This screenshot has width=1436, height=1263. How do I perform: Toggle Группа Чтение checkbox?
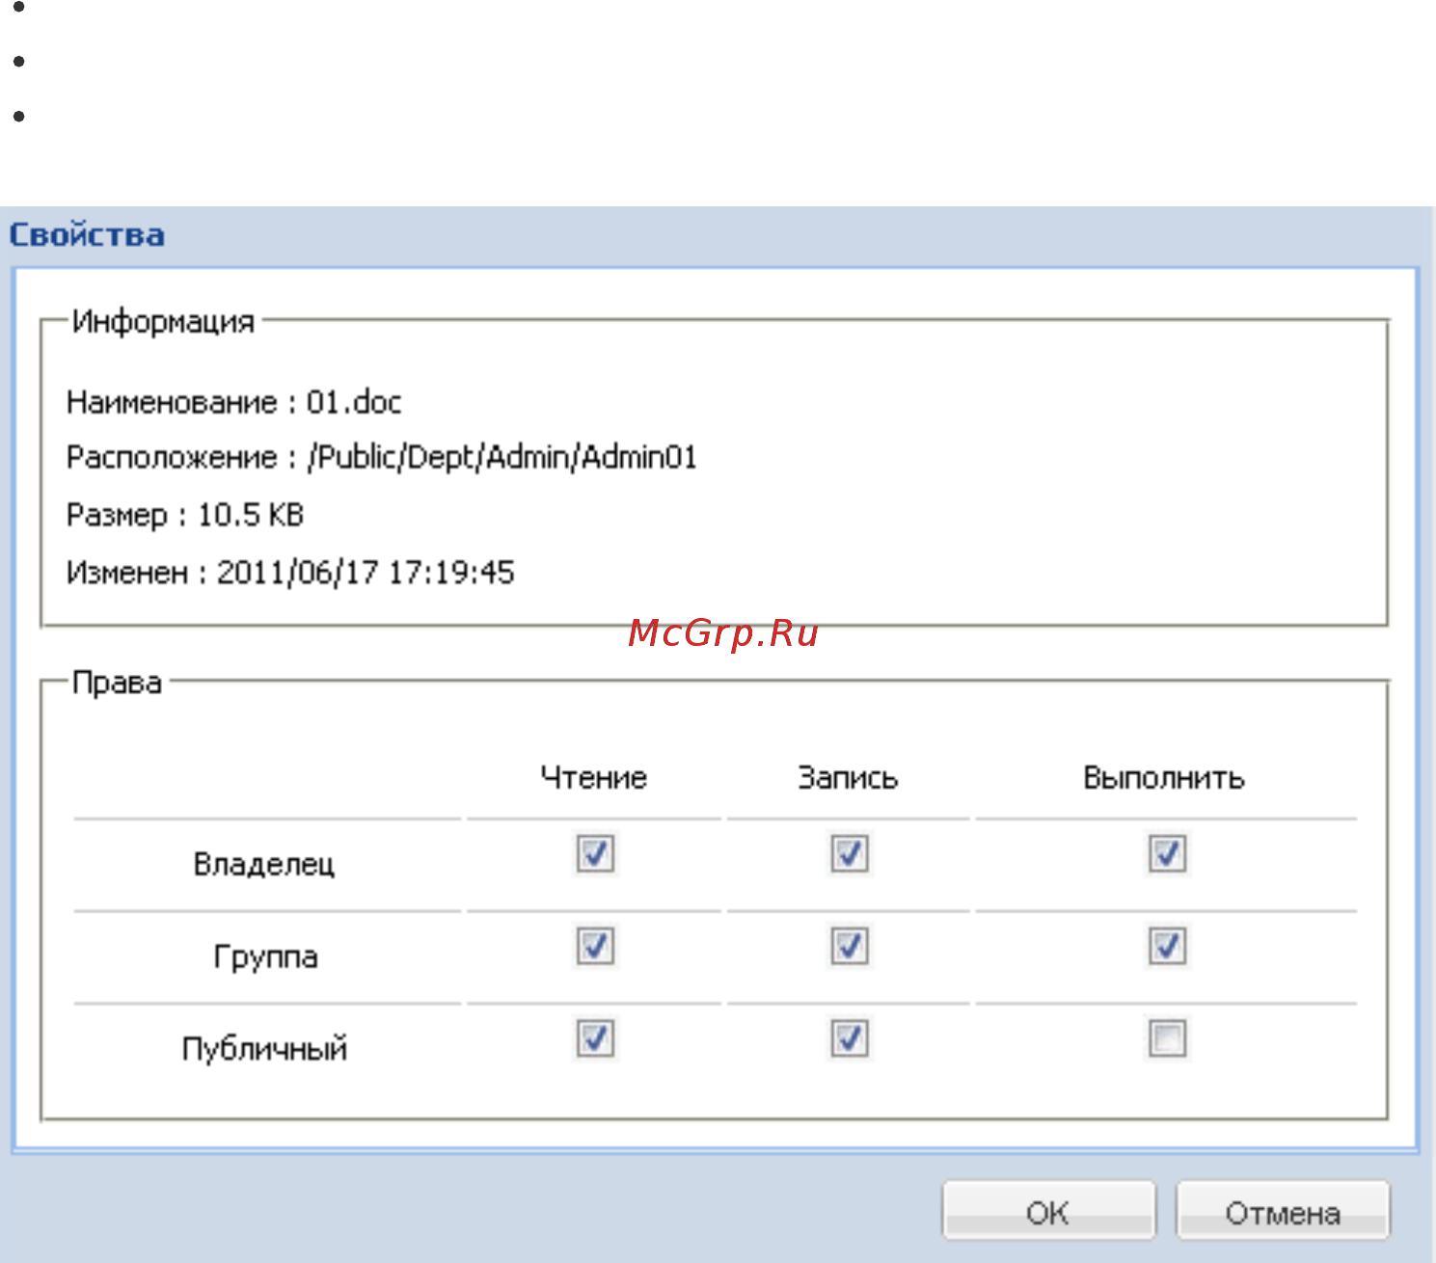[x=595, y=946]
